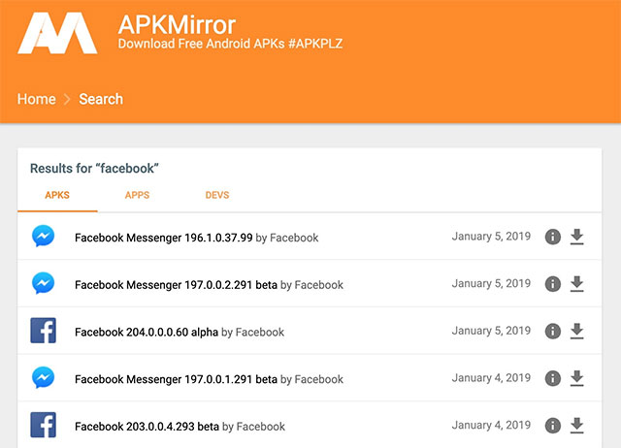Click Messenger app icon for version 196.1.0.37.99

coord(43,237)
